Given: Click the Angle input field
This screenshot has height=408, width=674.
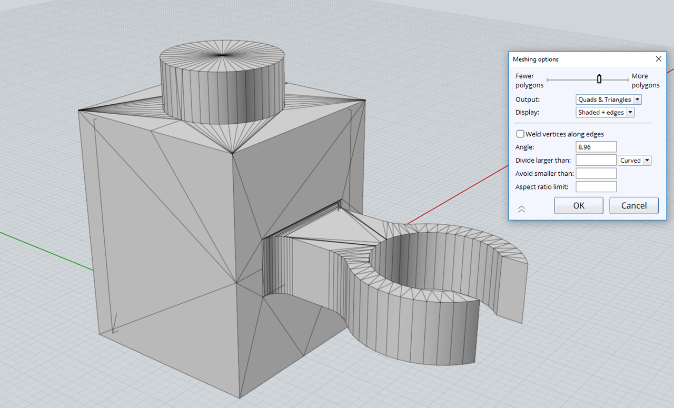Looking at the screenshot, I should tap(596, 147).
